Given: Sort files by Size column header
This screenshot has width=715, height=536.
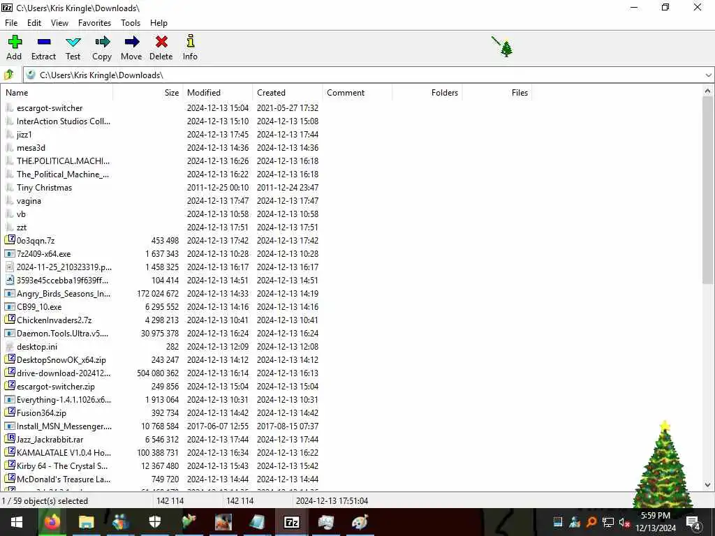Looking at the screenshot, I should point(148,93).
